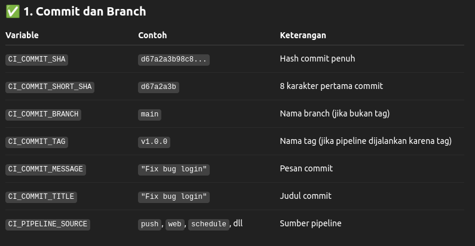Click the d67a2a3b98c8... example hash
Viewport: 475px width, 246px height.
[174, 60]
